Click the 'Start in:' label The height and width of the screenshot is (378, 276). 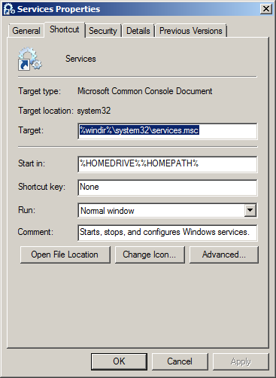coord(32,163)
